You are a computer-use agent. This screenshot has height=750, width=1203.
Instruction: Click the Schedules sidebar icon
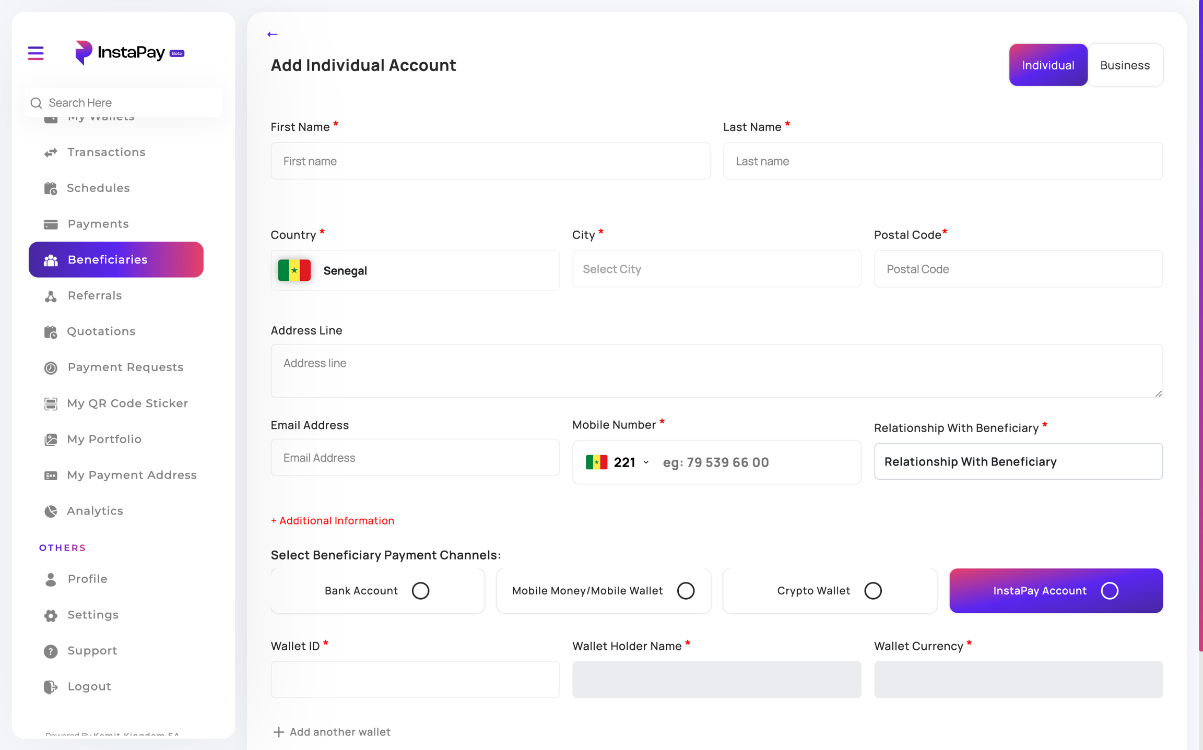[51, 188]
